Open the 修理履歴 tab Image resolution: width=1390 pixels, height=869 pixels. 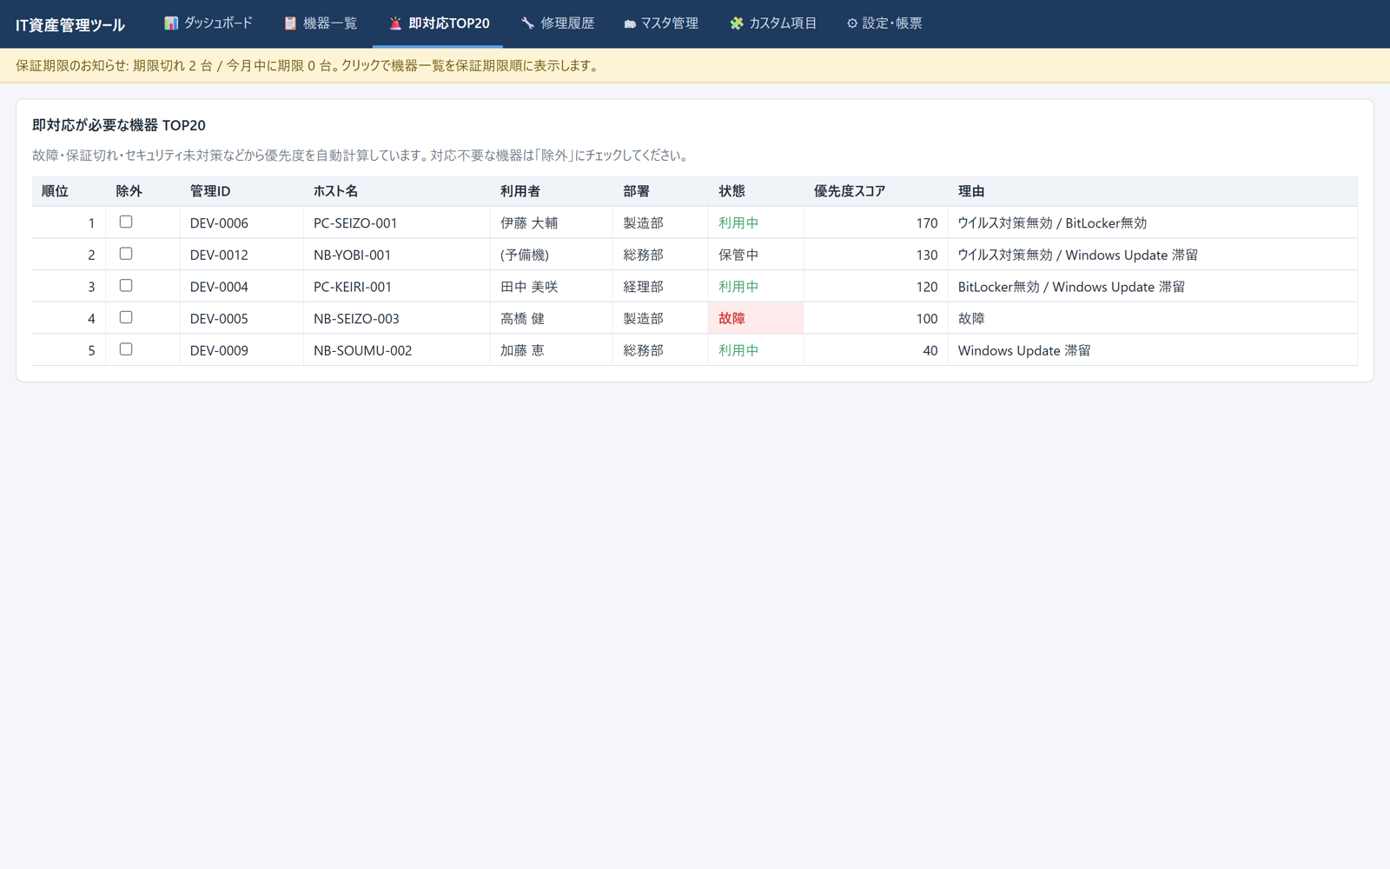coord(557,23)
